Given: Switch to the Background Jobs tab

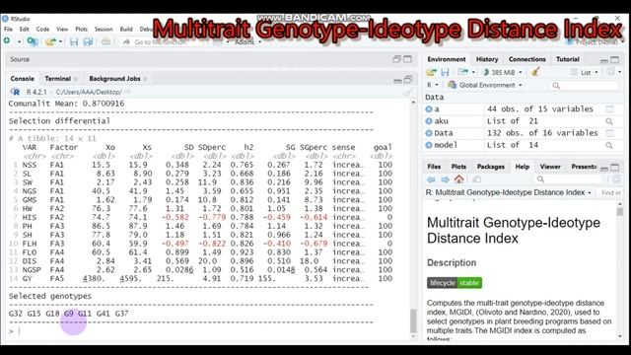Looking at the screenshot, I should (x=114, y=79).
